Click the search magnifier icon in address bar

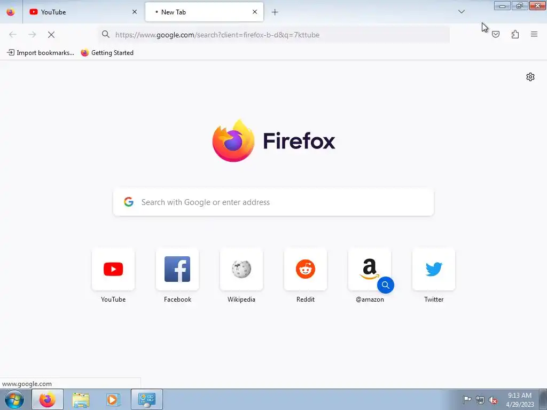(106, 34)
